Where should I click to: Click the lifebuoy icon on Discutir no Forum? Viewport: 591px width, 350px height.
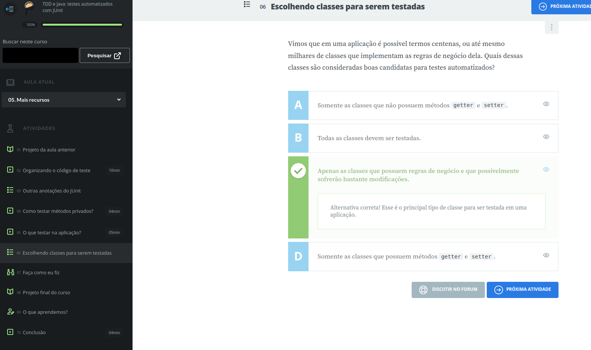tap(423, 290)
